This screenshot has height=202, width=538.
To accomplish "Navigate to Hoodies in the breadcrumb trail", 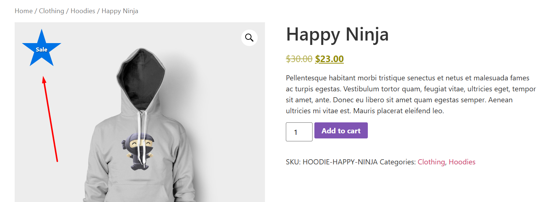I will 83,11.
